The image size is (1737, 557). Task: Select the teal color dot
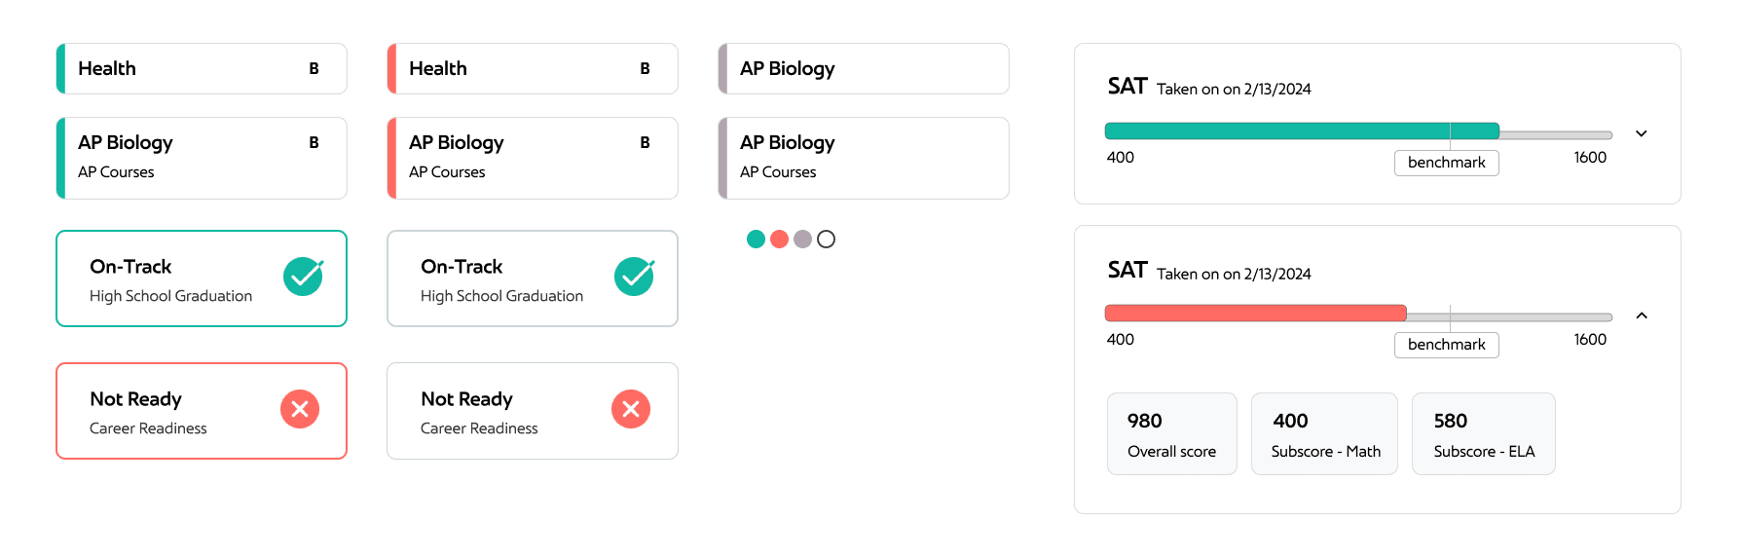(756, 239)
